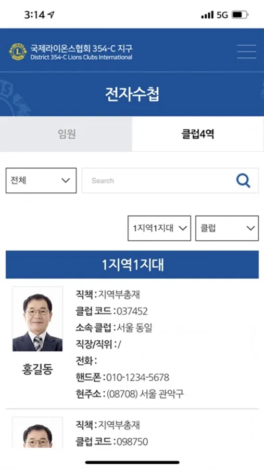Image resolution: width=264 pixels, height=469 pixels.
Task: Open the hamburger menu icon
Action: click(247, 52)
